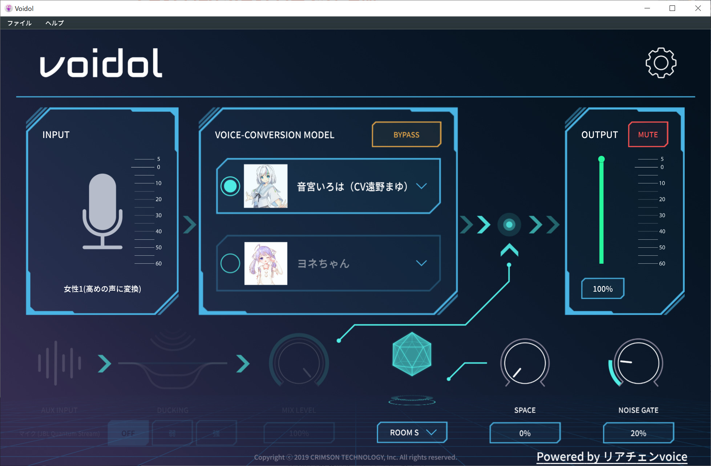The height and width of the screenshot is (466, 711).
Task: Click ヨネちゃん character thumbnail
Action: [x=266, y=263]
